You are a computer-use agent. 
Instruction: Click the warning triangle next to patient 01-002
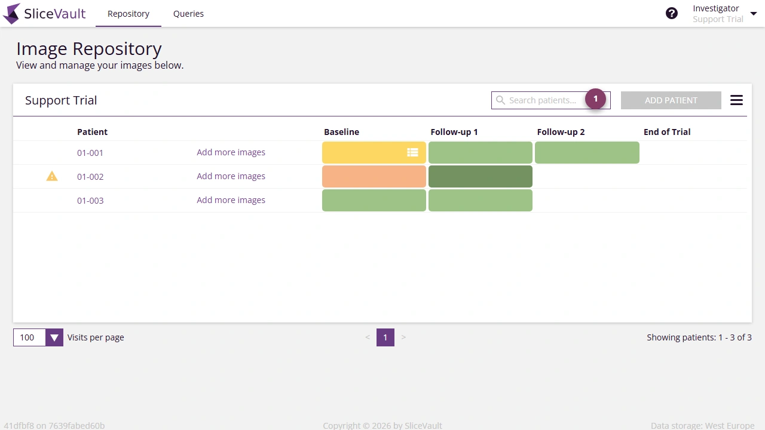[x=51, y=176]
